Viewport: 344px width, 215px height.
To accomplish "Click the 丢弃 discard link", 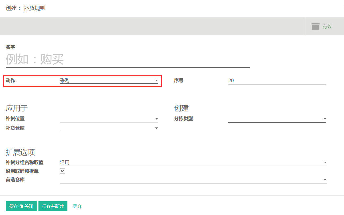I will [x=77, y=207].
